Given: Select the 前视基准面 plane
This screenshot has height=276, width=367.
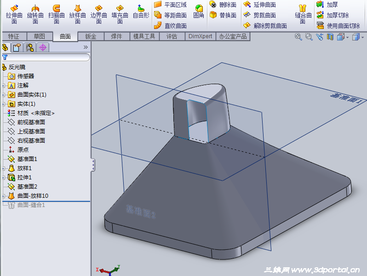Looking at the screenshot, I should [x=27, y=122].
